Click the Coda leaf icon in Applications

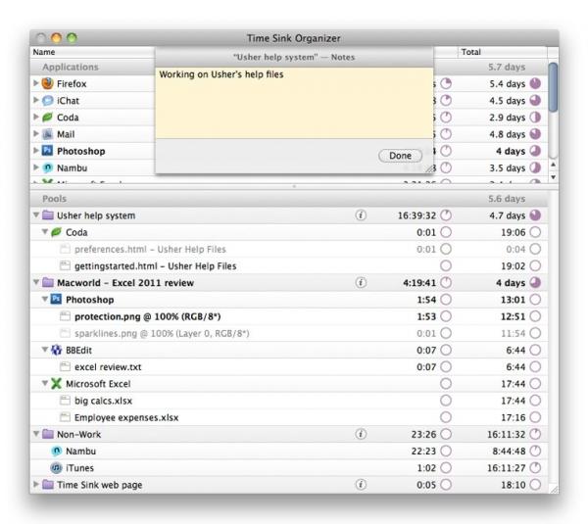[48, 118]
